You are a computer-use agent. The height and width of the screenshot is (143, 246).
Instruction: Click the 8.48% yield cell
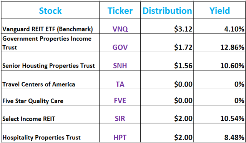tap(219, 133)
